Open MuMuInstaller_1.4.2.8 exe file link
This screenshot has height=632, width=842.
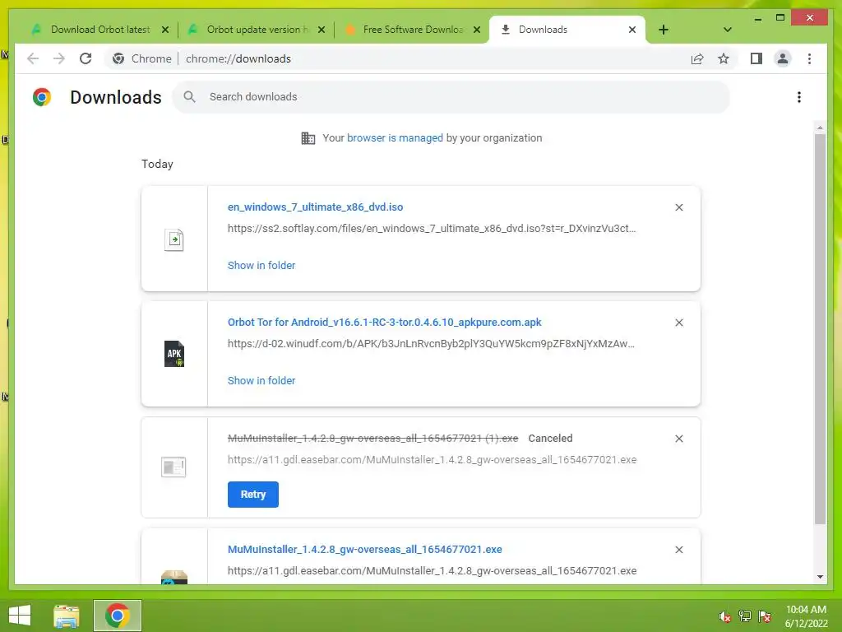tap(364, 549)
